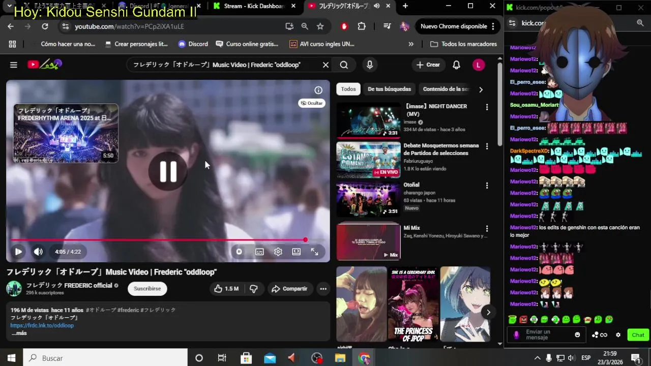Open a new Chrome tab

tap(405, 6)
